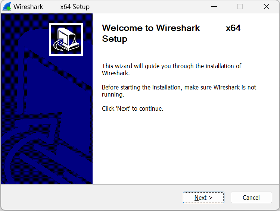Click the "Before starting the installation" paragraph
The image size is (280, 211).
pyautogui.click(x=179, y=91)
